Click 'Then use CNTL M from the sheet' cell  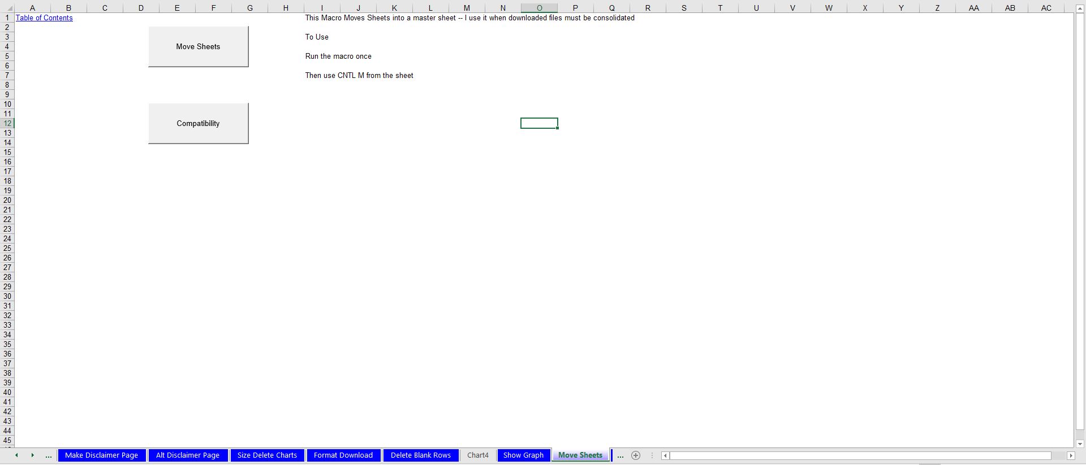359,76
